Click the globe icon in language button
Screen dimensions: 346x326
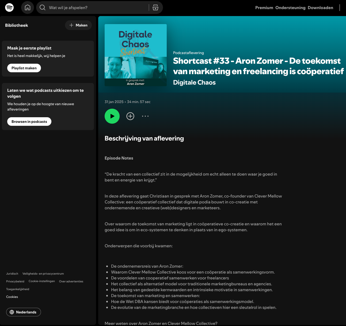point(12,312)
